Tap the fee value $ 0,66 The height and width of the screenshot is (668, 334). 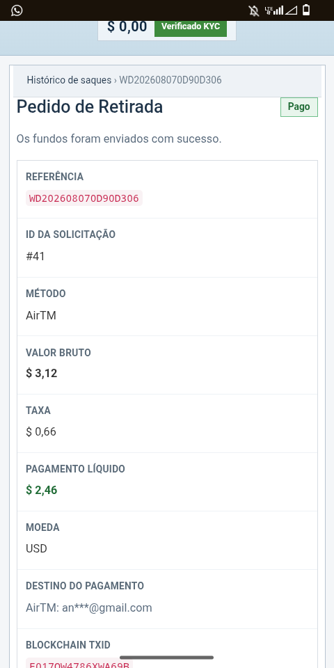coord(41,432)
